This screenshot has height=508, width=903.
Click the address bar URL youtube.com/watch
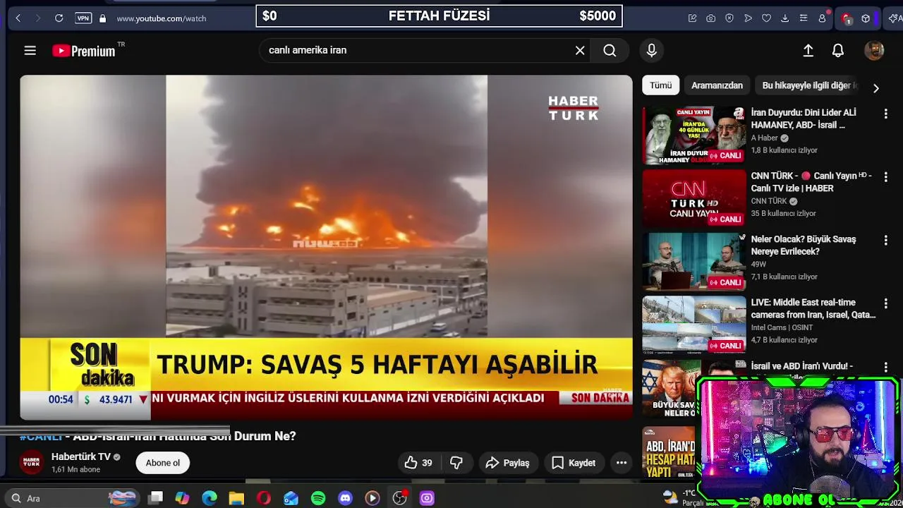pyautogui.click(x=162, y=18)
